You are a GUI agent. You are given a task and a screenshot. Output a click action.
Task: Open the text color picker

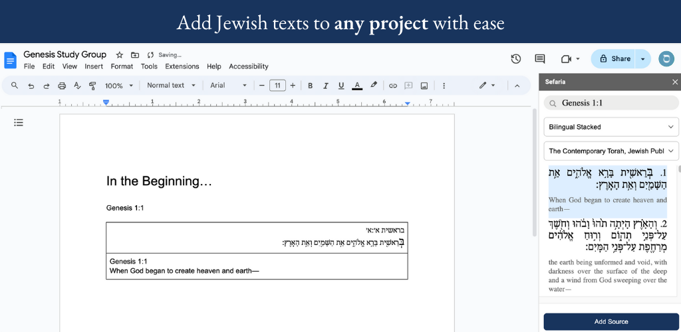pos(357,86)
